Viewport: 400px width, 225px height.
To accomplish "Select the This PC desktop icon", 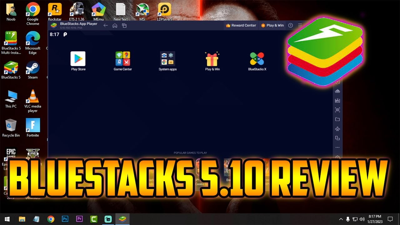I will (11, 99).
